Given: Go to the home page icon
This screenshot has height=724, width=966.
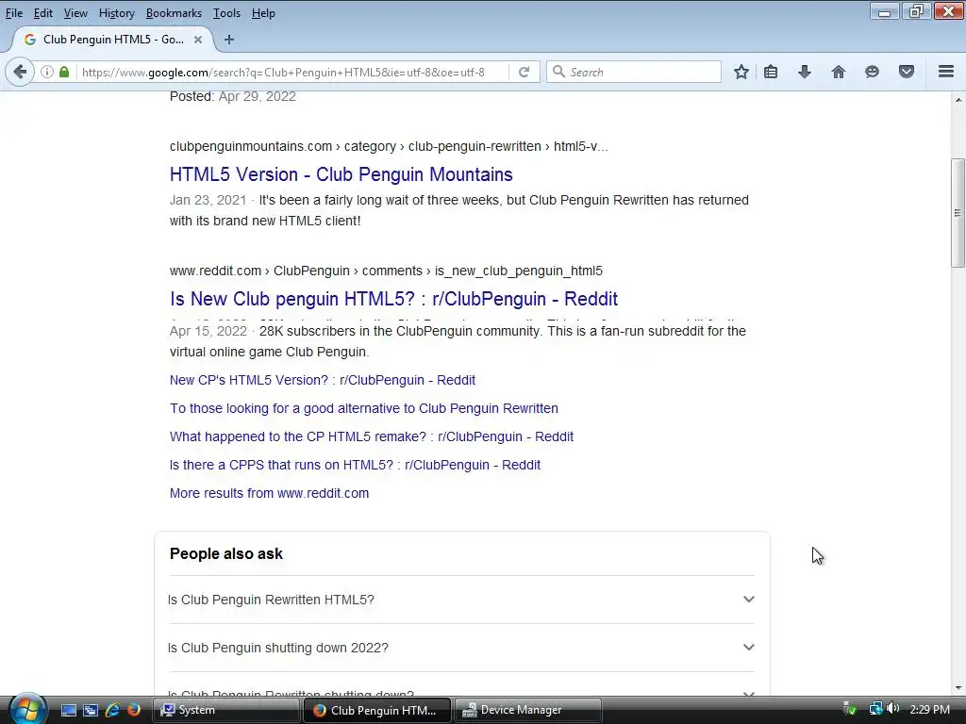Looking at the screenshot, I should [838, 72].
